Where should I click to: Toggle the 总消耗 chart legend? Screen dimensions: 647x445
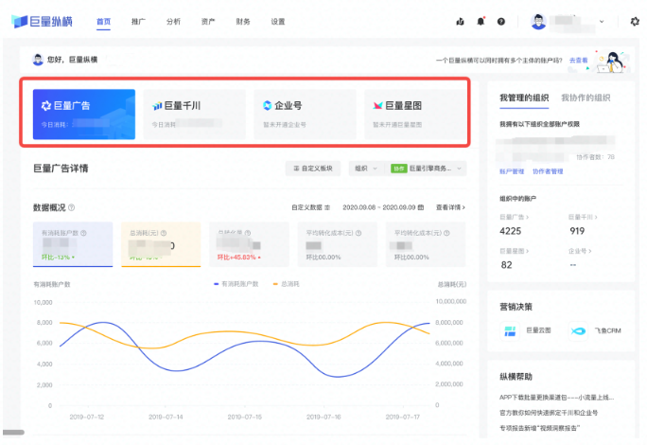pyautogui.click(x=287, y=284)
